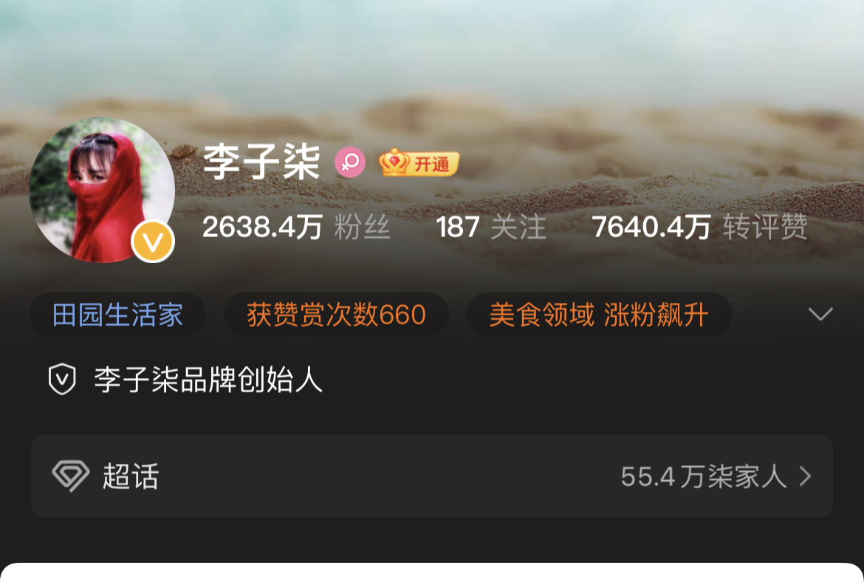
Task: Open the 获赞赏次数660 tag
Action: [x=336, y=315]
